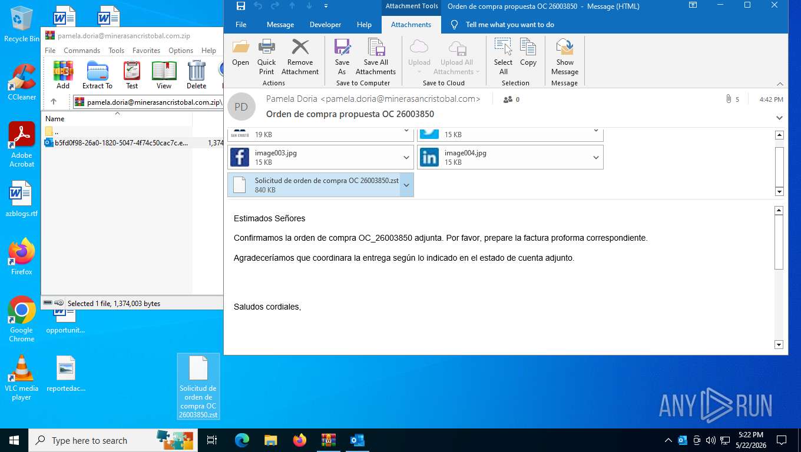Open Customize Quick Access Toolbar dropdown
Screen dimensions: 801x452
326,6
